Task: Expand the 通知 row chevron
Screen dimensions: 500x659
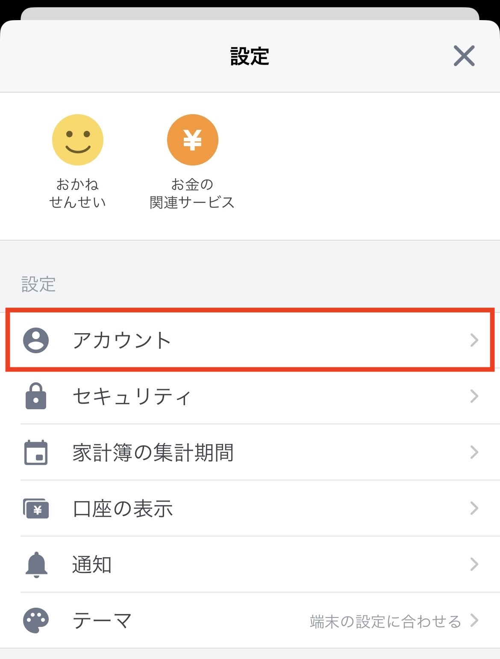Action: 474,564
